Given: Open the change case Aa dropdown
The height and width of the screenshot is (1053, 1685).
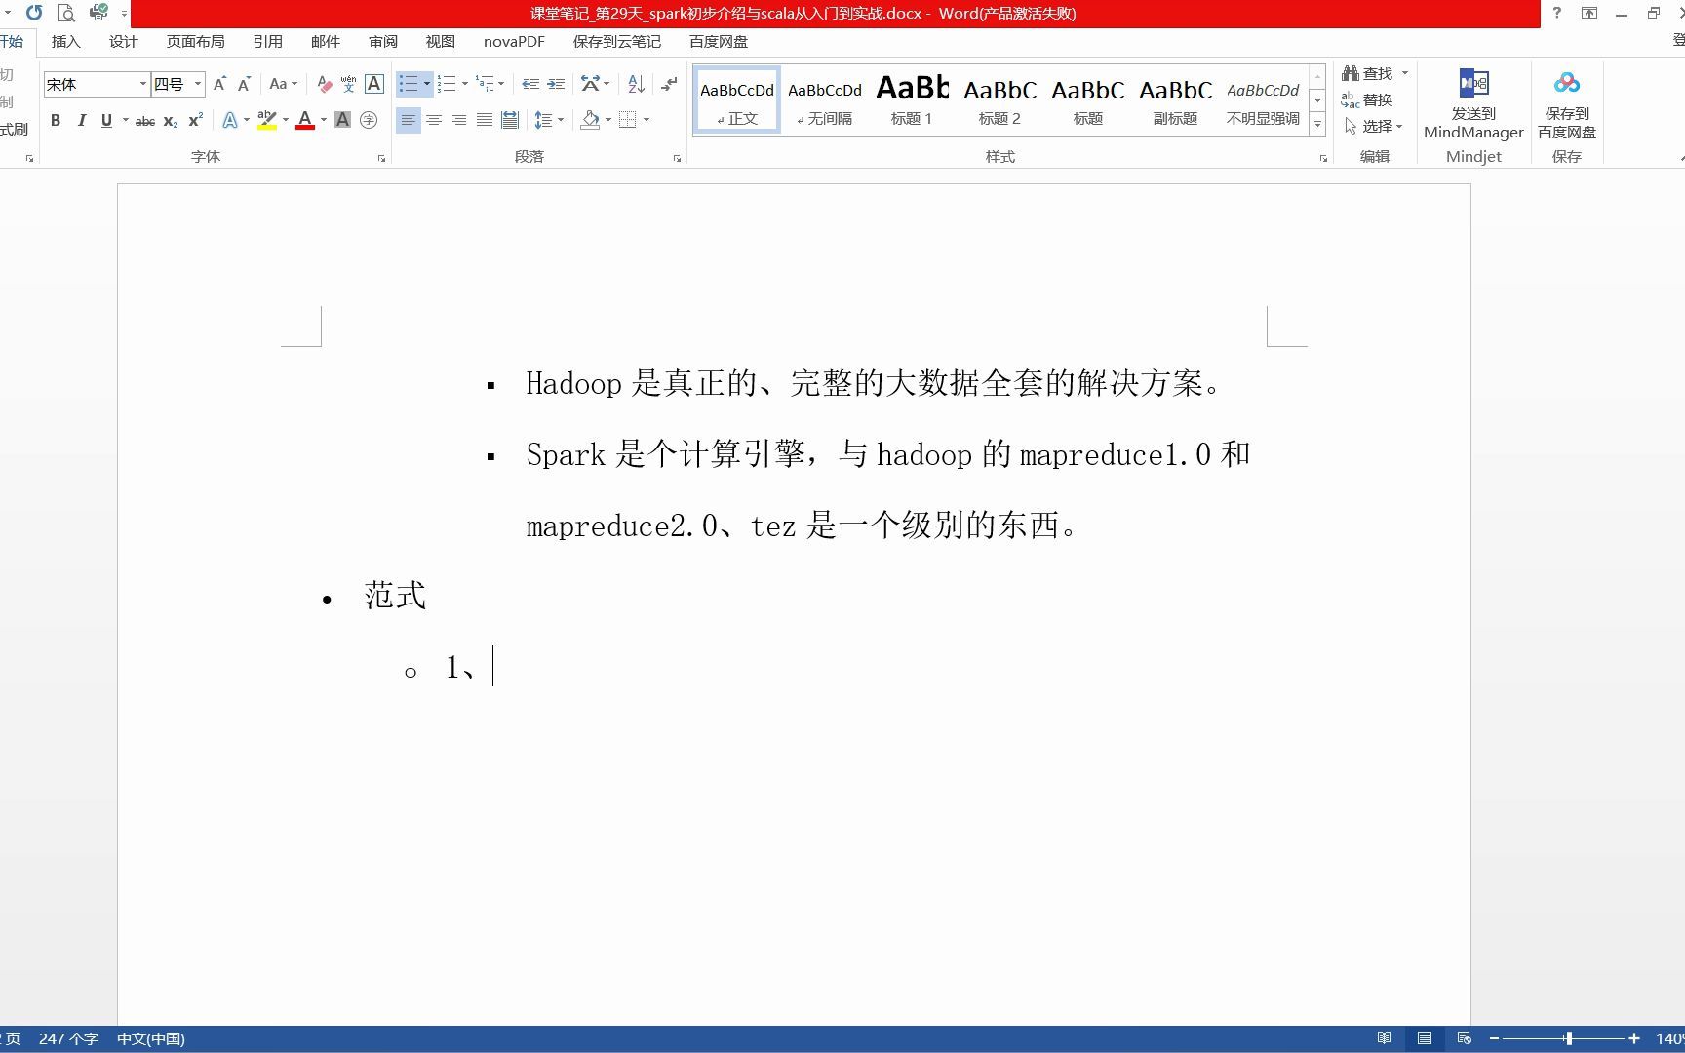Looking at the screenshot, I should click(283, 84).
